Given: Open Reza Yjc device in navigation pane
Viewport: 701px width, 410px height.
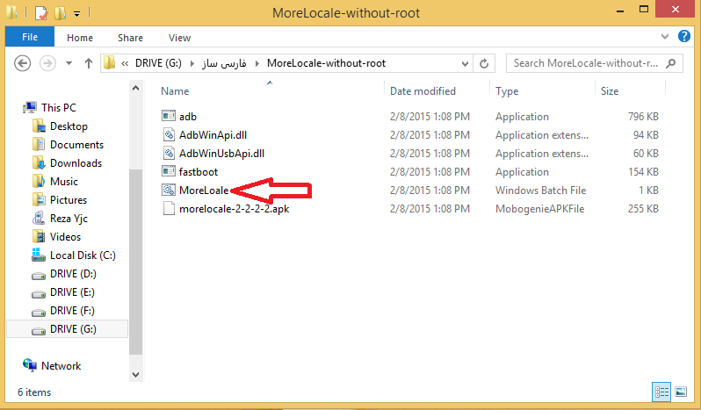Looking at the screenshot, I should [69, 219].
